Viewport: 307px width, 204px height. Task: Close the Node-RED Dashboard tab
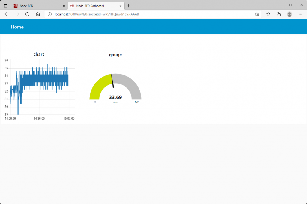click(121, 6)
